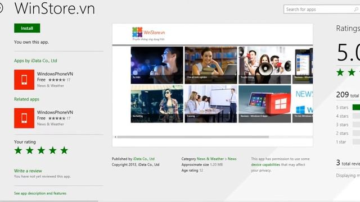Open the Related apps link
Image resolution: width=360 pixels, height=202 pixels.
coord(26,99)
